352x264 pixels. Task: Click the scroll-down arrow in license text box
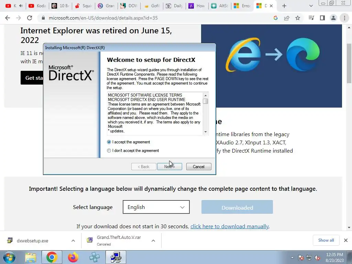[206, 132]
